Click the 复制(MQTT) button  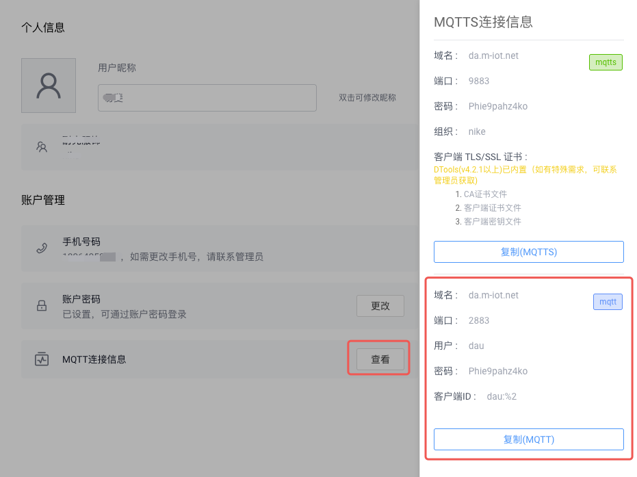tap(528, 439)
